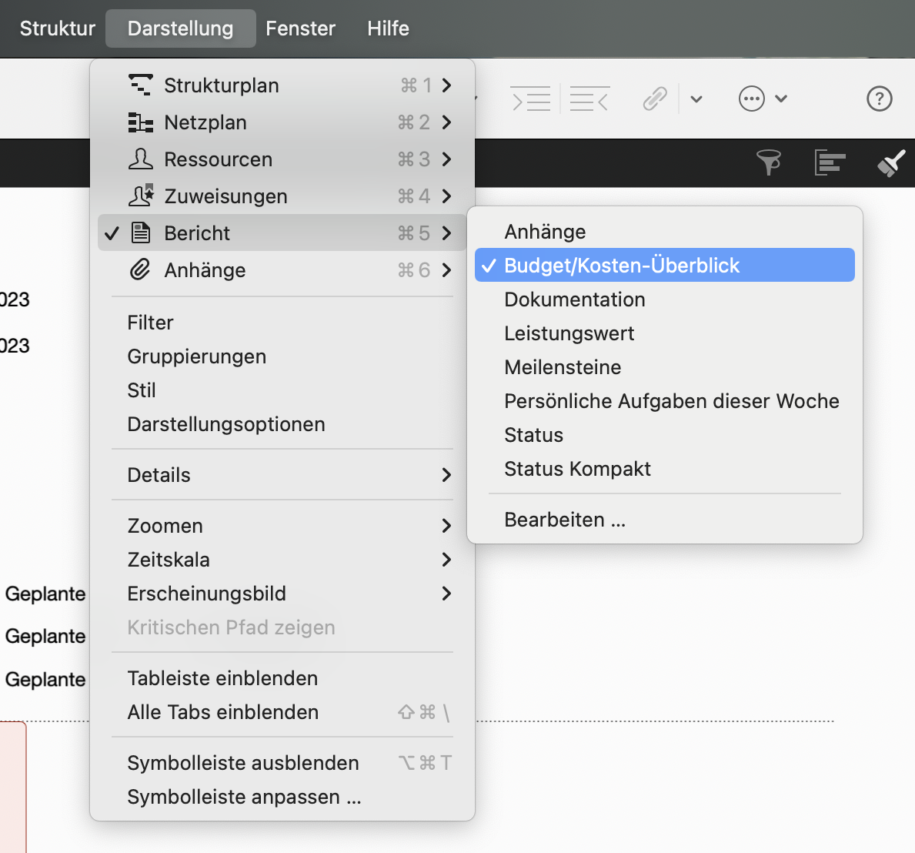Click the filter funnel icon

(768, 162)
